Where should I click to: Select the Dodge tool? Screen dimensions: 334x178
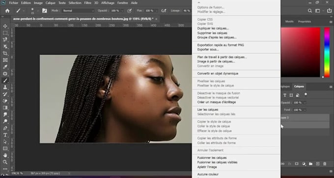pyautogui.click(x=5, y=121)
